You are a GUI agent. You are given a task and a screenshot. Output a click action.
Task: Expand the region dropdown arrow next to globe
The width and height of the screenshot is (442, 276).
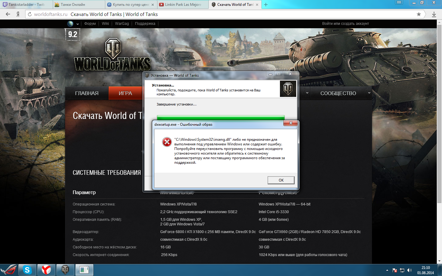(x=78, y=24)
